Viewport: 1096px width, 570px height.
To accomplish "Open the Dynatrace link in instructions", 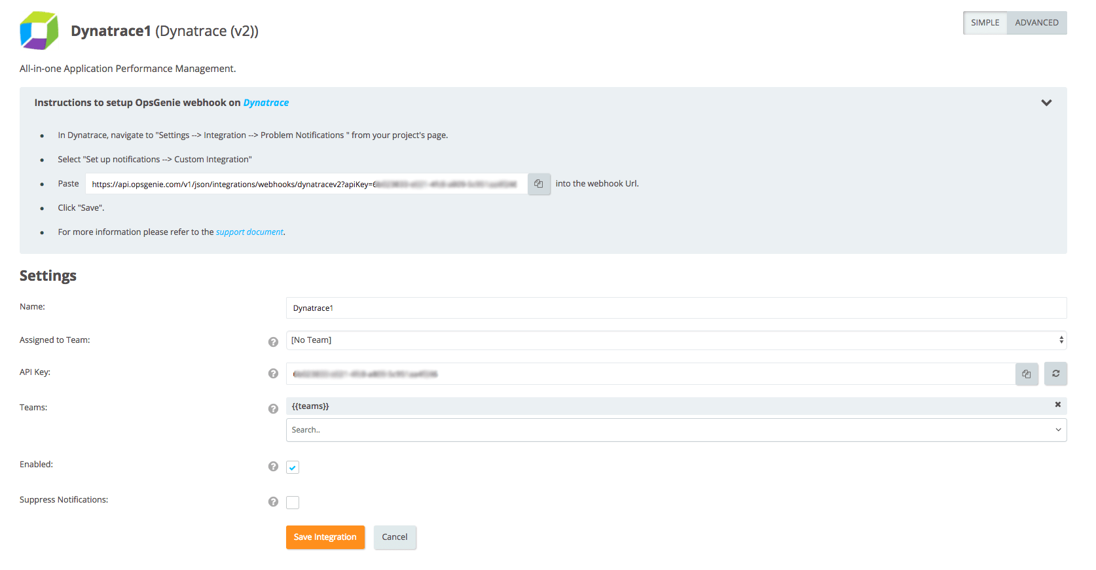I will pos(266,103).
